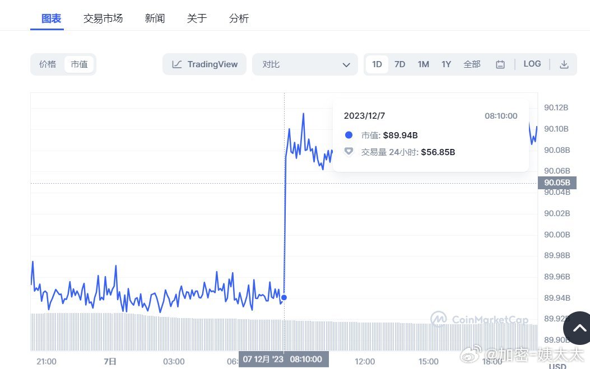Click the CoinMarketCap watermark logo
The image size is (590, 369).
[439, 319]
